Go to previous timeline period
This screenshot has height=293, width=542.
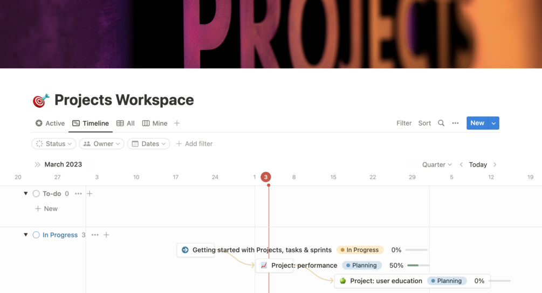click(461, 165)
